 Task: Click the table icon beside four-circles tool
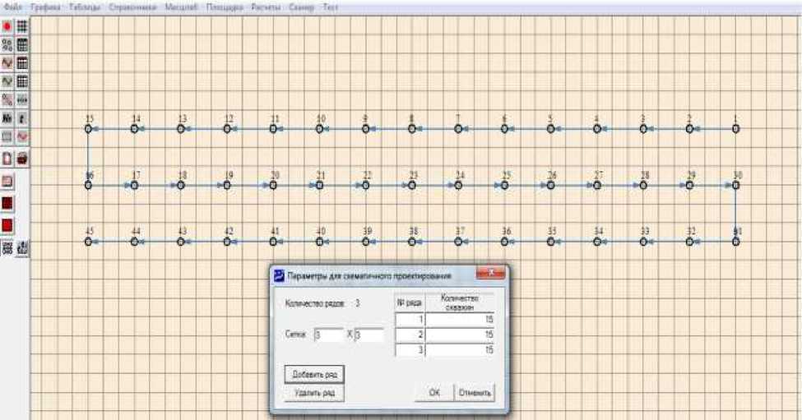point(22,44)
